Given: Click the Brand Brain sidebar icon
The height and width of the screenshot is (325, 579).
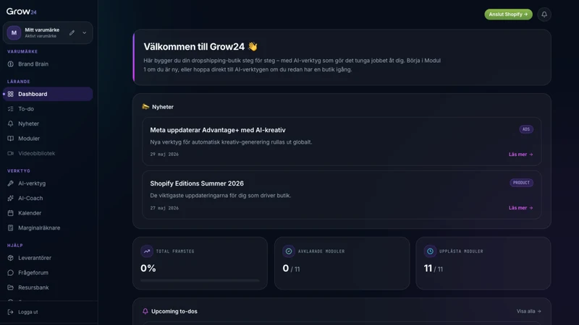Looking at the screenshot, I should pyautogui.click(x=10, y=64).
